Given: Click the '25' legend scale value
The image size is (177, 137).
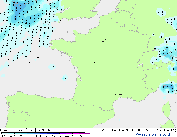Looking at the screenshot, I should click(x=54, y=136).
